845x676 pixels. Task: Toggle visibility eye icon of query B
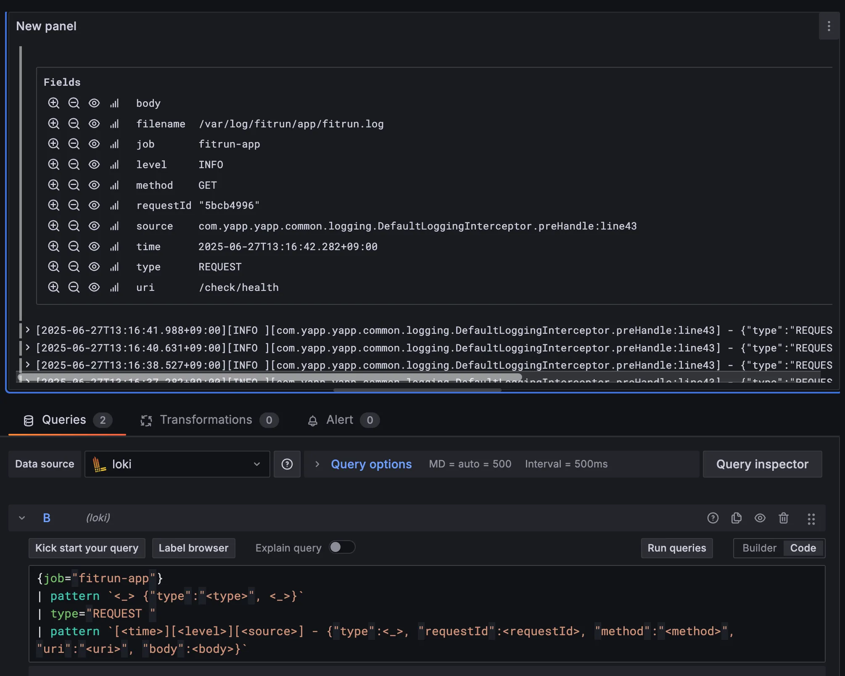[760, 518]
